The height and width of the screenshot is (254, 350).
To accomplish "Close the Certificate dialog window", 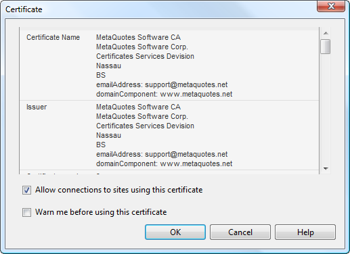I will [x=331, y=6].
